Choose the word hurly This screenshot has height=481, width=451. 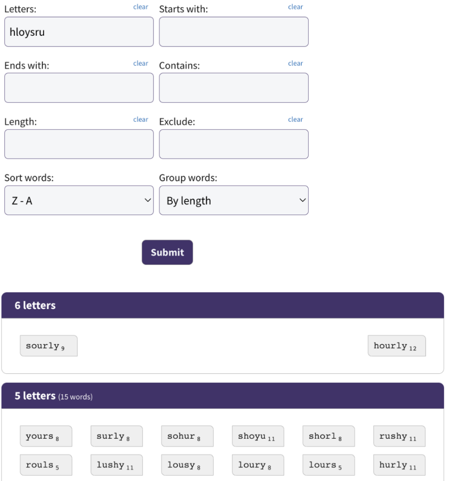[399, 465]
